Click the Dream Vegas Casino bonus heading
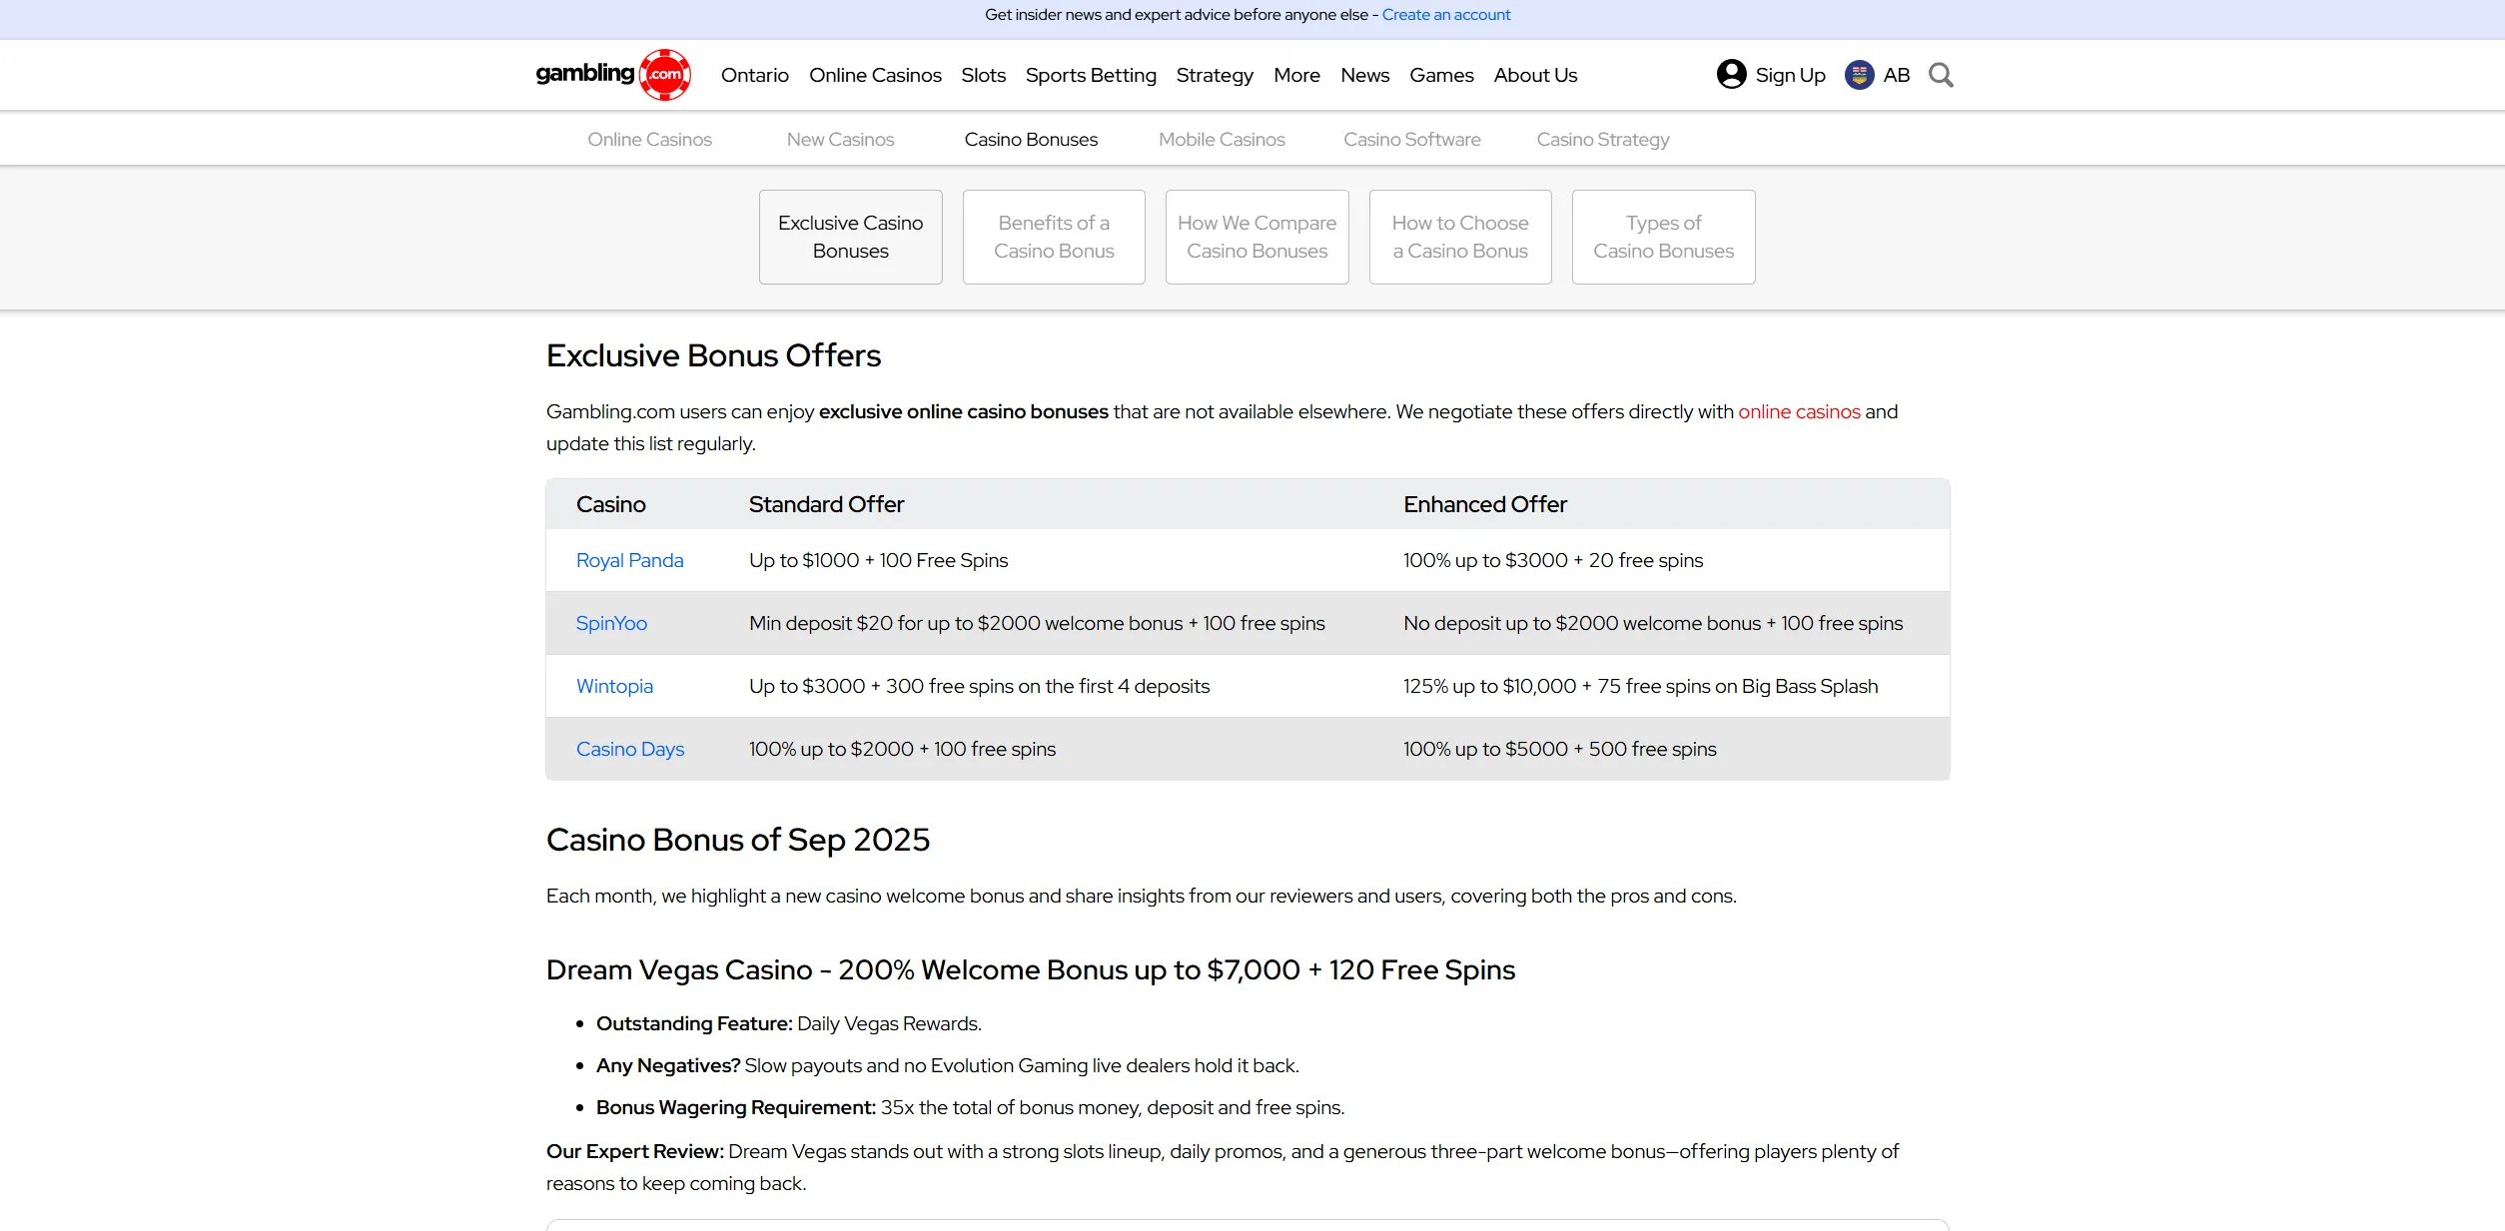 pyautogui.click(x=1030, y=969)
